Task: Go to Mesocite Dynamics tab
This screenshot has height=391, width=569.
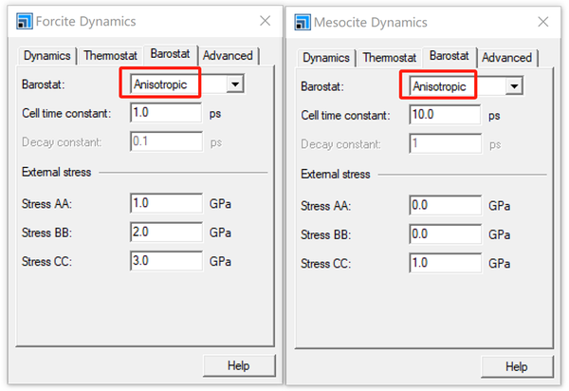Action: [x=326, y=58]
